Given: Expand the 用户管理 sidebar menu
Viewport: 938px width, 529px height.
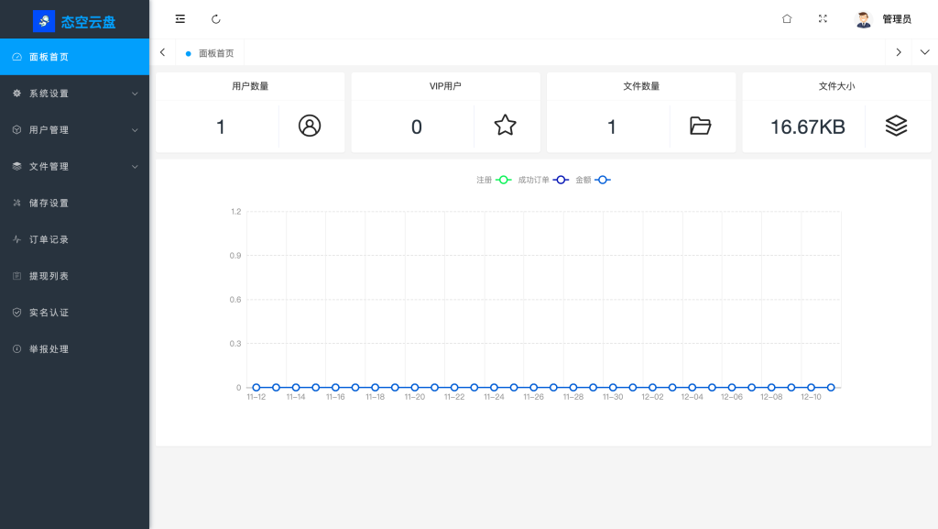Looking at the screenshot, I should click(x=74, y=130).
